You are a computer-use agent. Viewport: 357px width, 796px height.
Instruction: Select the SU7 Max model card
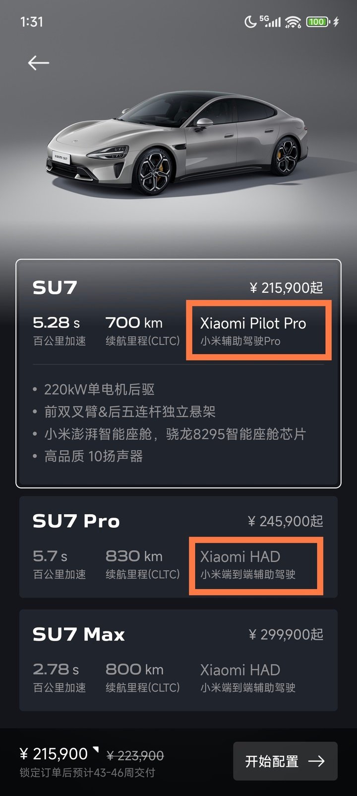[178, 660]
